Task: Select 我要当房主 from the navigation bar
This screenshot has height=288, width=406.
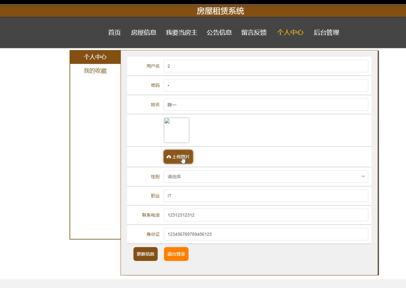Action: pos(182,33)
